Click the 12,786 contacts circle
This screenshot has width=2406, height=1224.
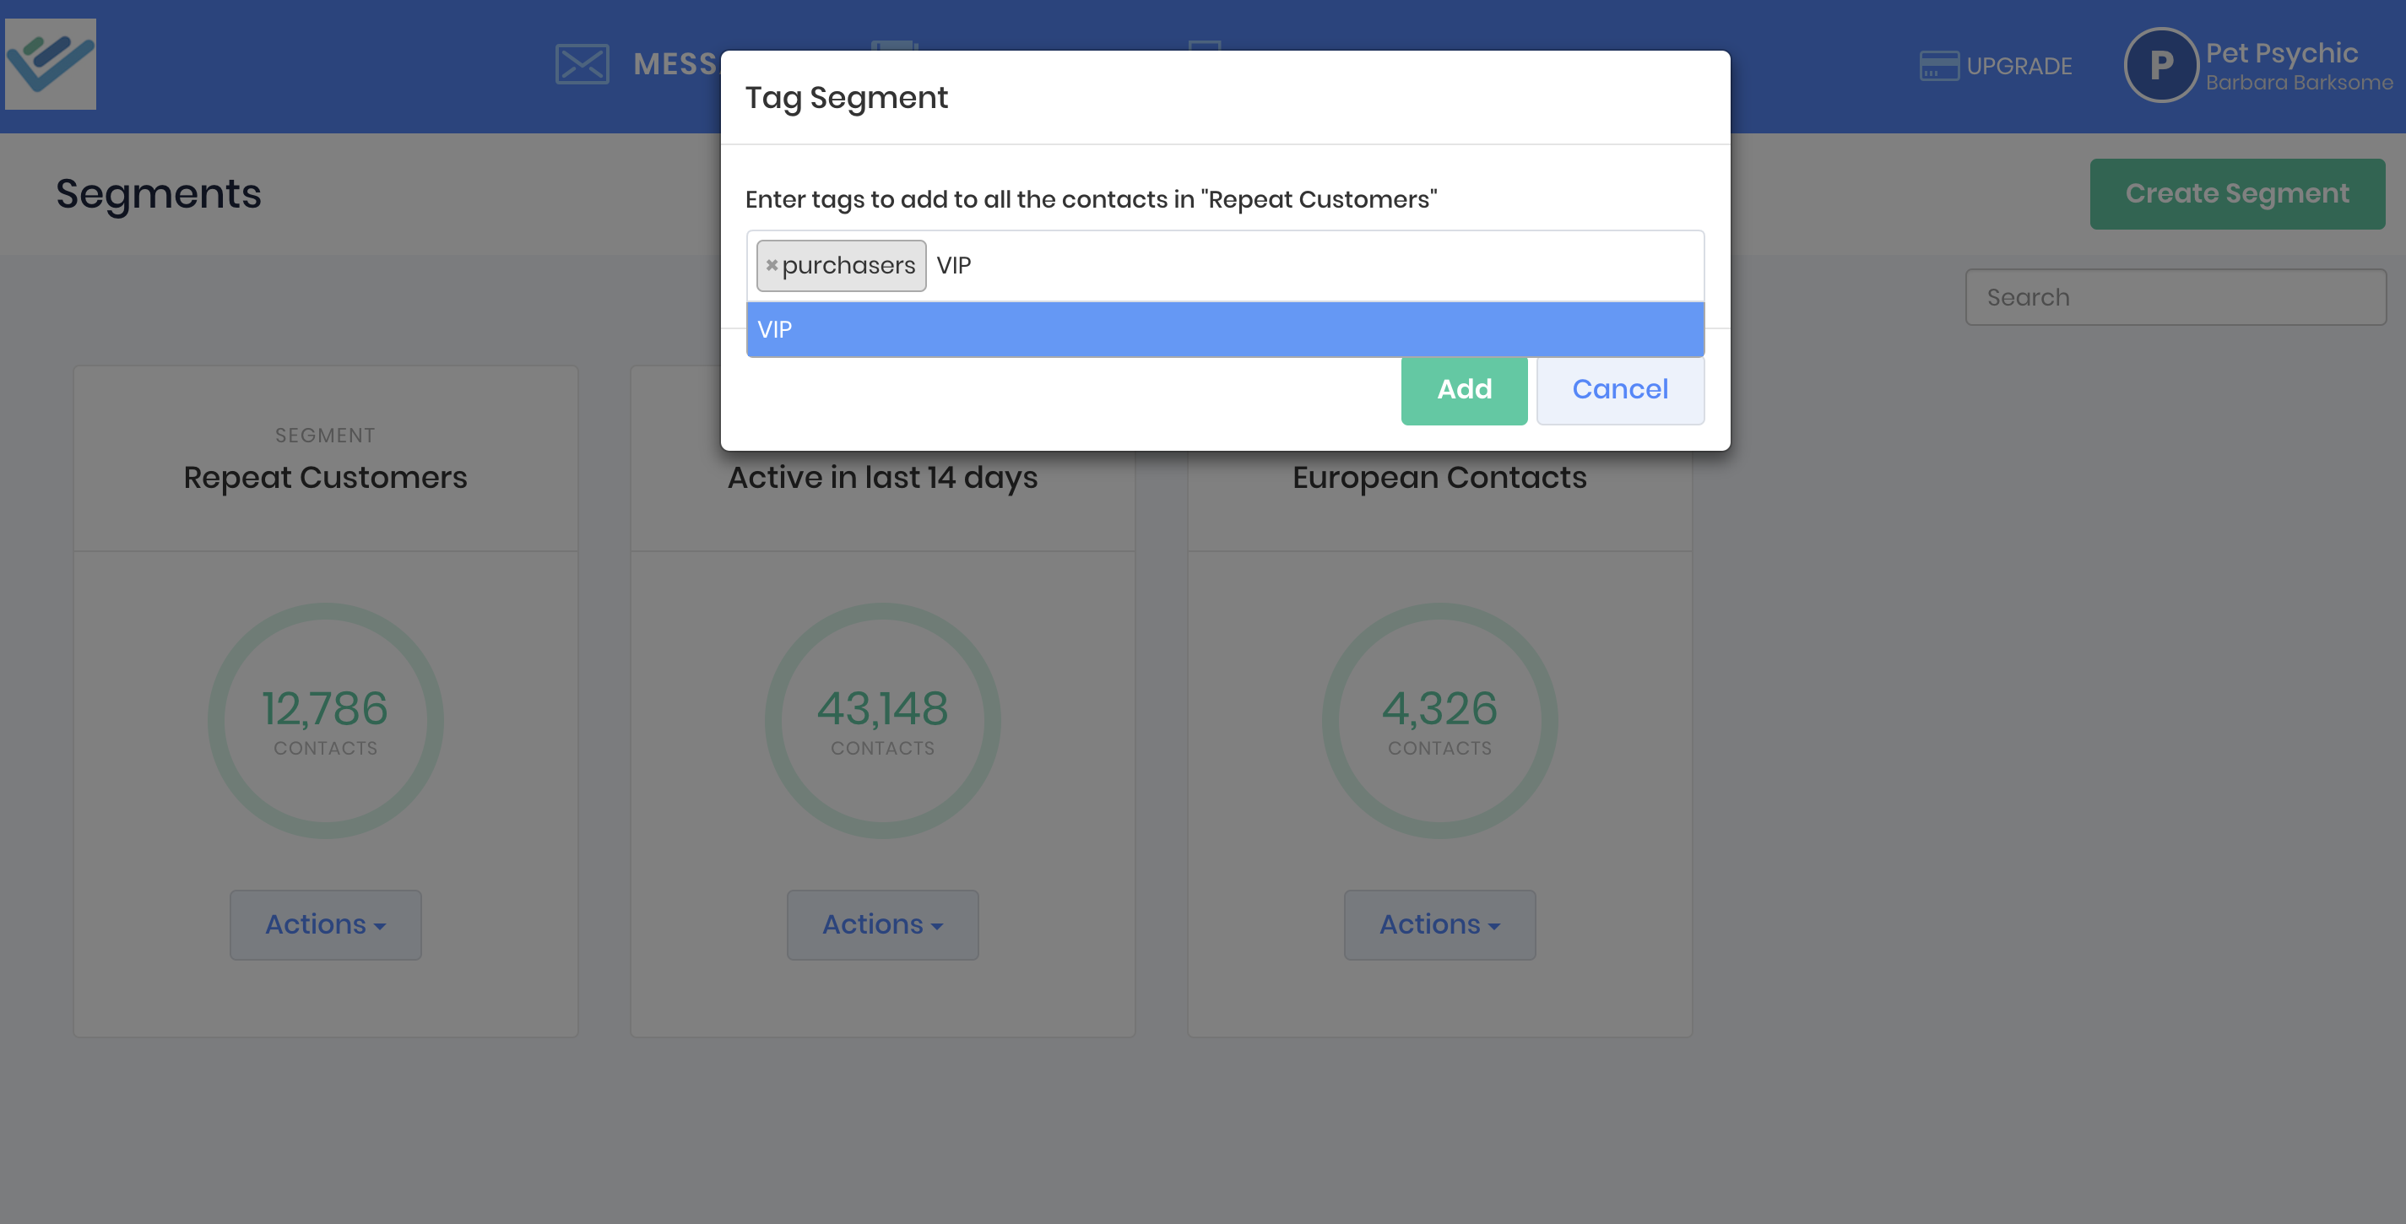[x=325, y=720]
